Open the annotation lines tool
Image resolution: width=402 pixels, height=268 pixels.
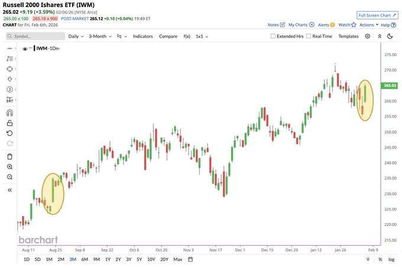9,58
